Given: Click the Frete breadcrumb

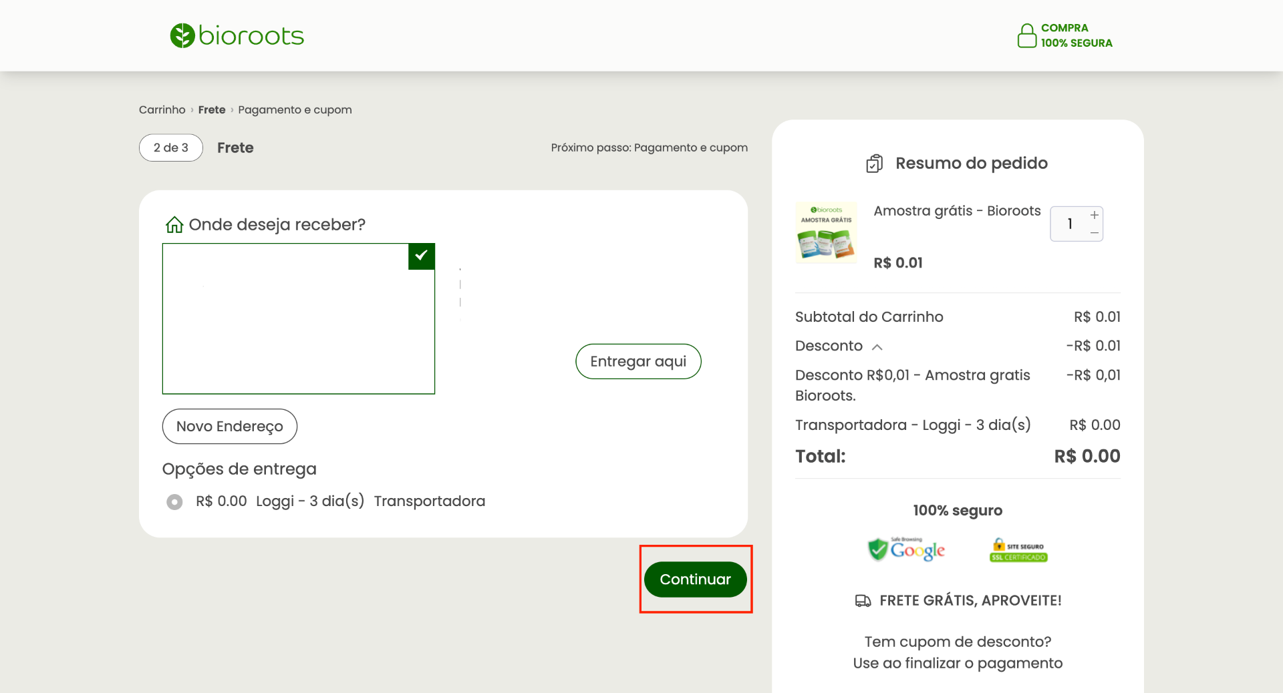Looking at the screenshot, I should pyautogui.click(x=212, y=109).
